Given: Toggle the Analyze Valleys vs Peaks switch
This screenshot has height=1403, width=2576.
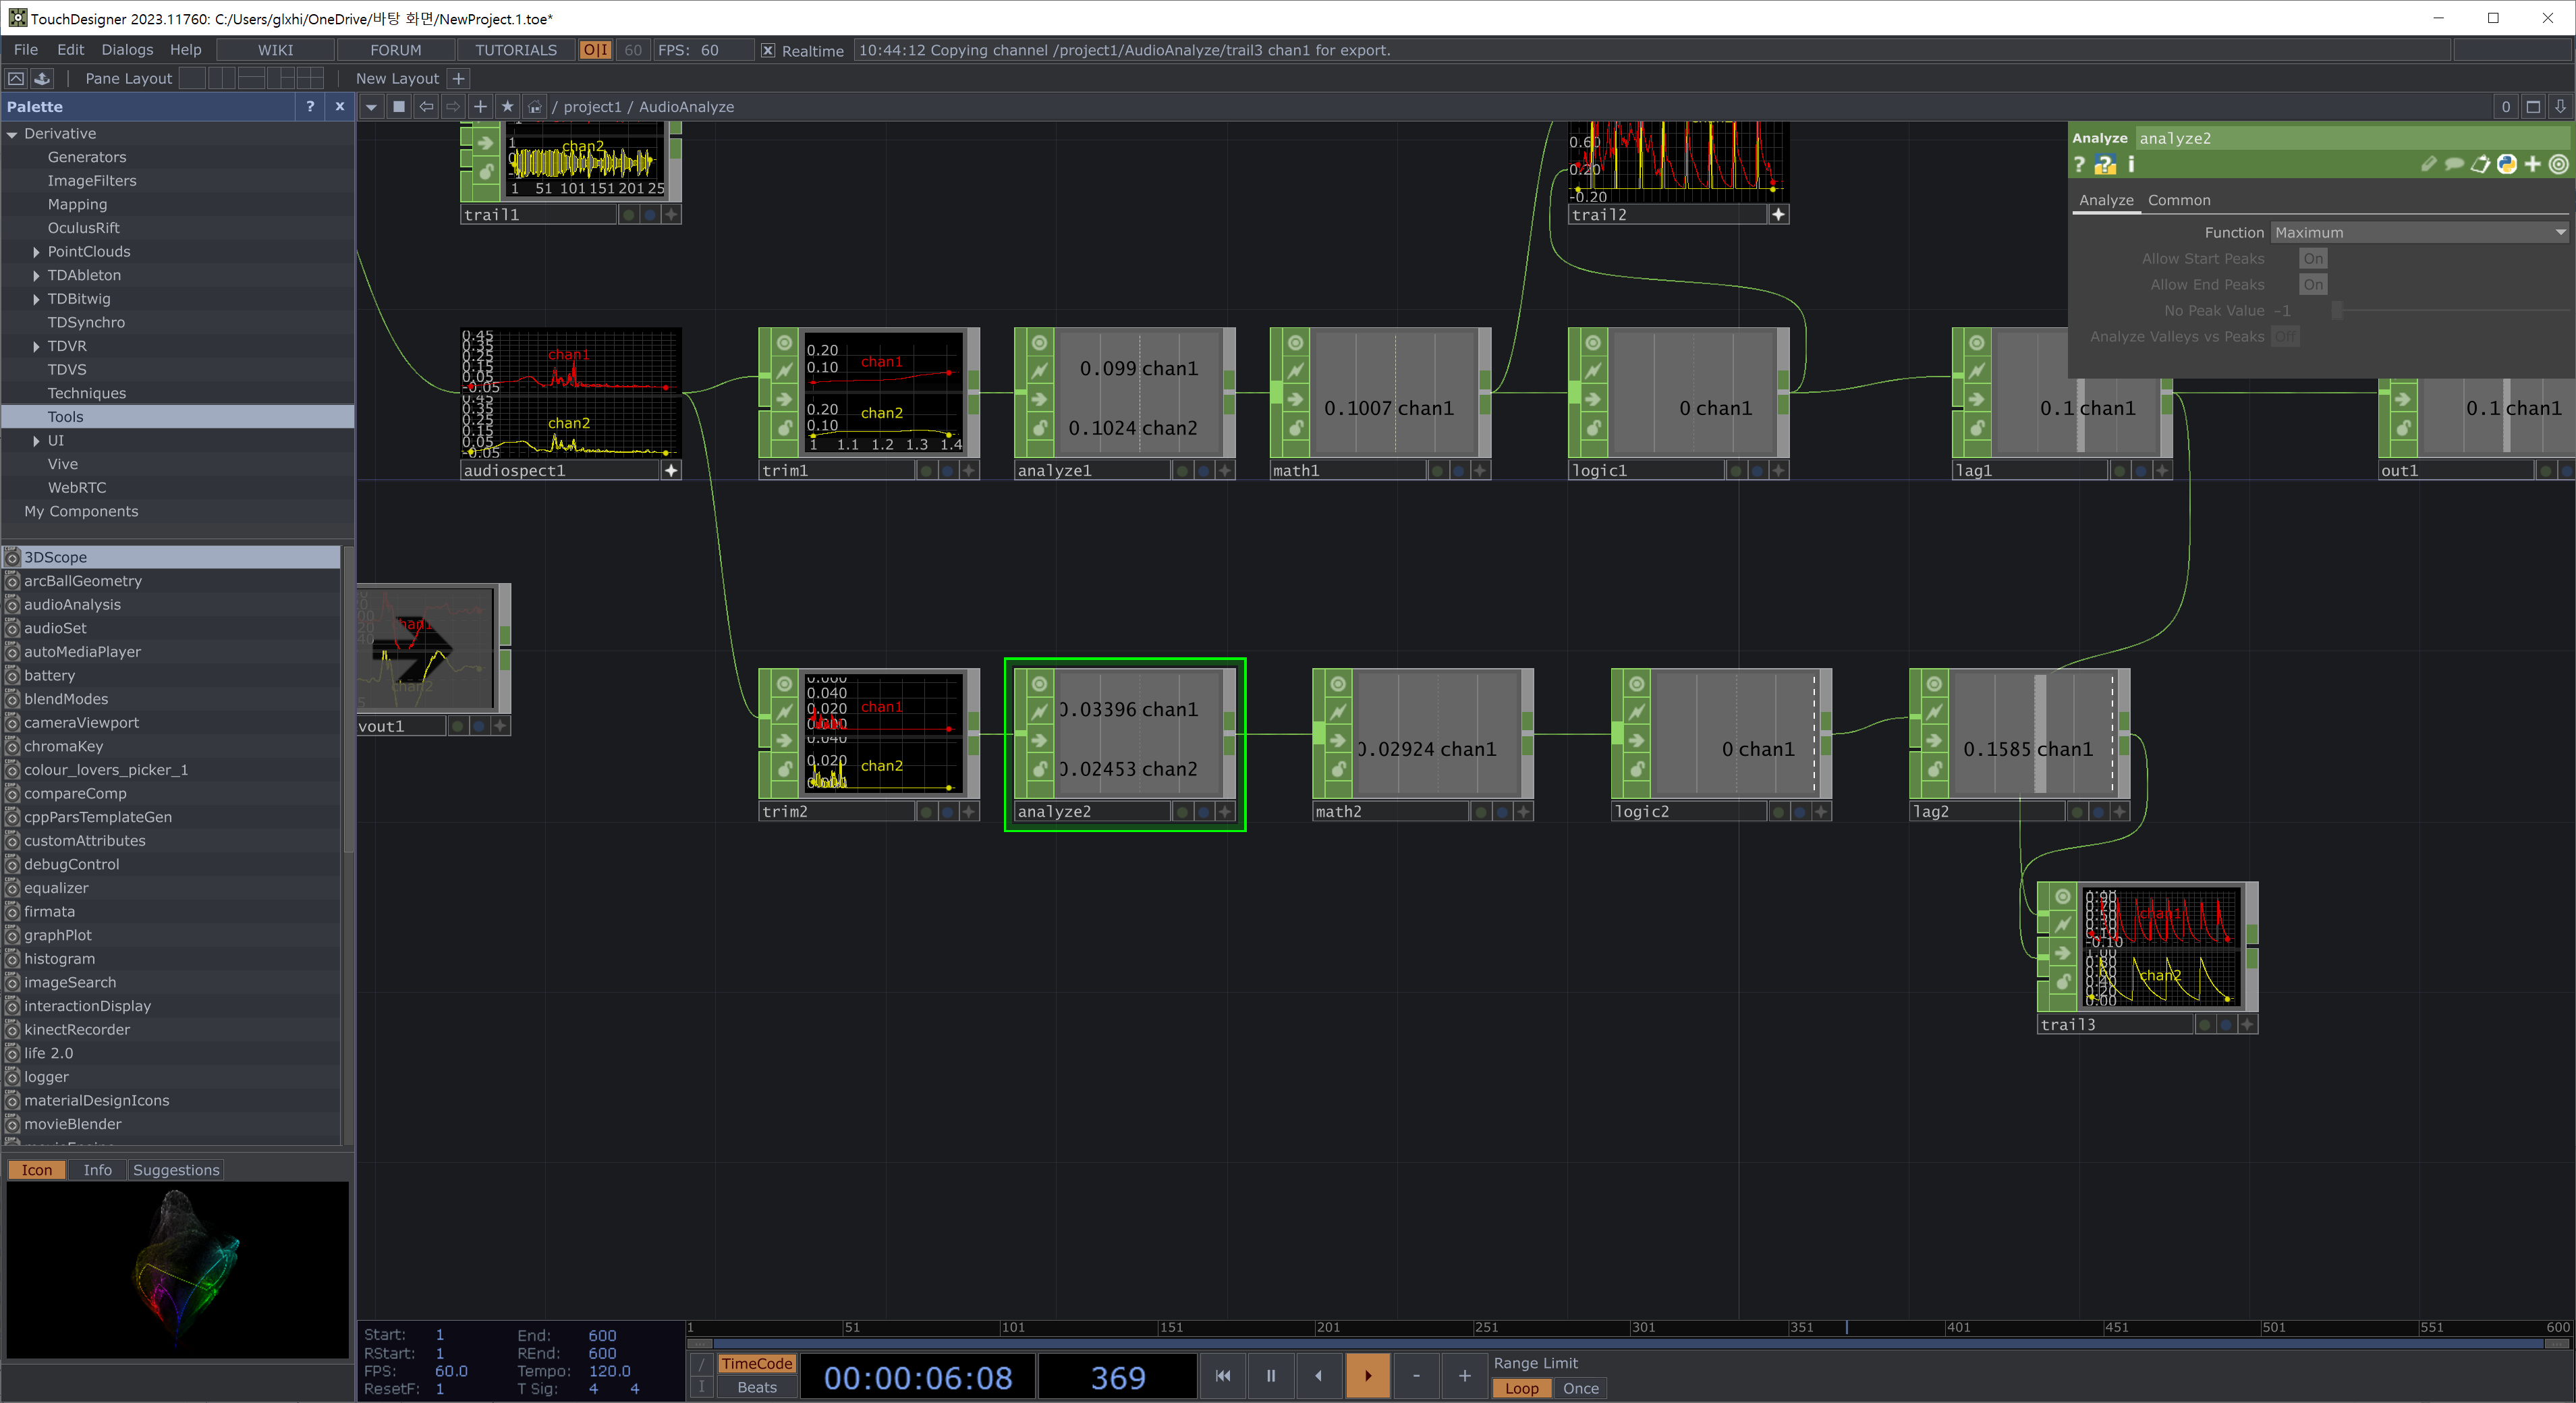Looking at the screenshot, I should coord(2284,337).
